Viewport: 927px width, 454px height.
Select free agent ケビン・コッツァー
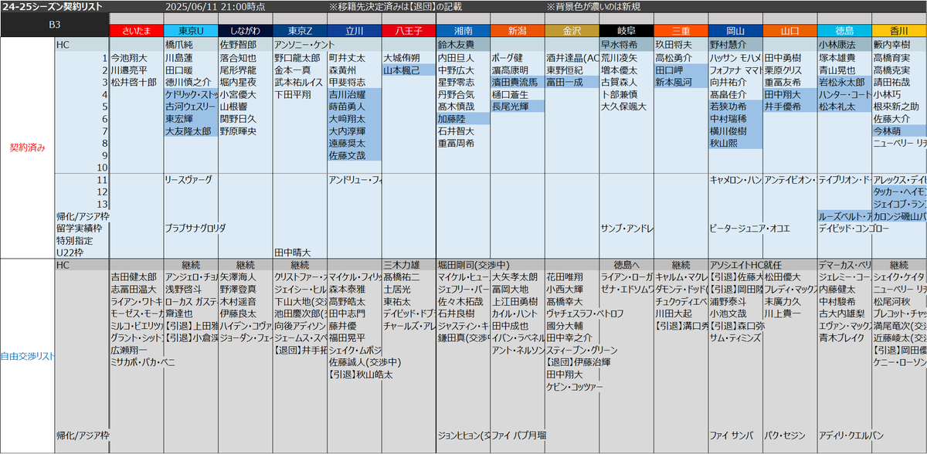point(575,386)
